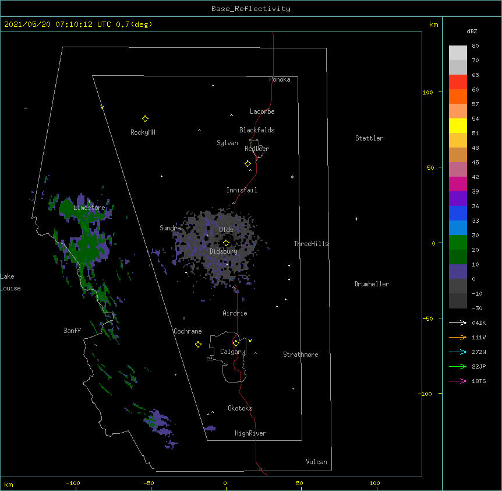Image resolution: width=502 pixels, height=491 pixels.
Task: Click the HighRiver label
Action: (x=250, y=433)
